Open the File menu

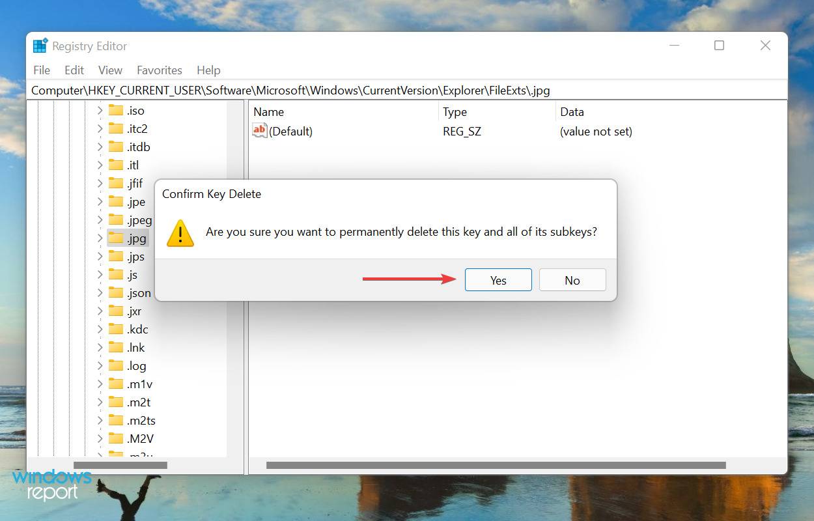coord(41,70)
